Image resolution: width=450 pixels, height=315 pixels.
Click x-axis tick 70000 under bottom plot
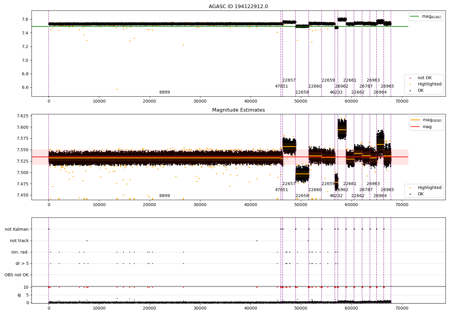point(402,308)
